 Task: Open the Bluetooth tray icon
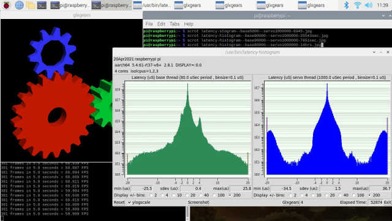tap(346, 5)
